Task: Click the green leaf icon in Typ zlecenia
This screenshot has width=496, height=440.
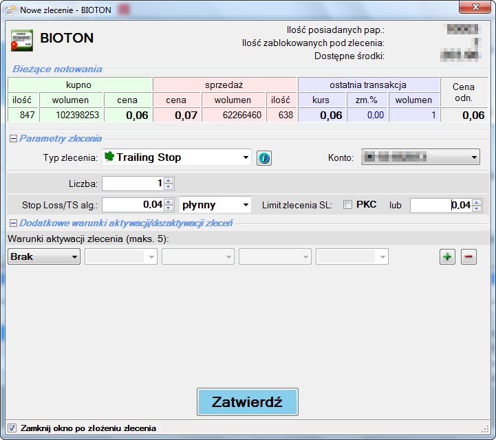Action: (x=109, y=157)
